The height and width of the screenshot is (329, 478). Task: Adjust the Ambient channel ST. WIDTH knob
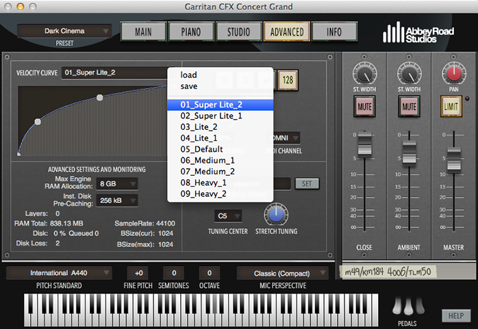click(x=409, y=74)
